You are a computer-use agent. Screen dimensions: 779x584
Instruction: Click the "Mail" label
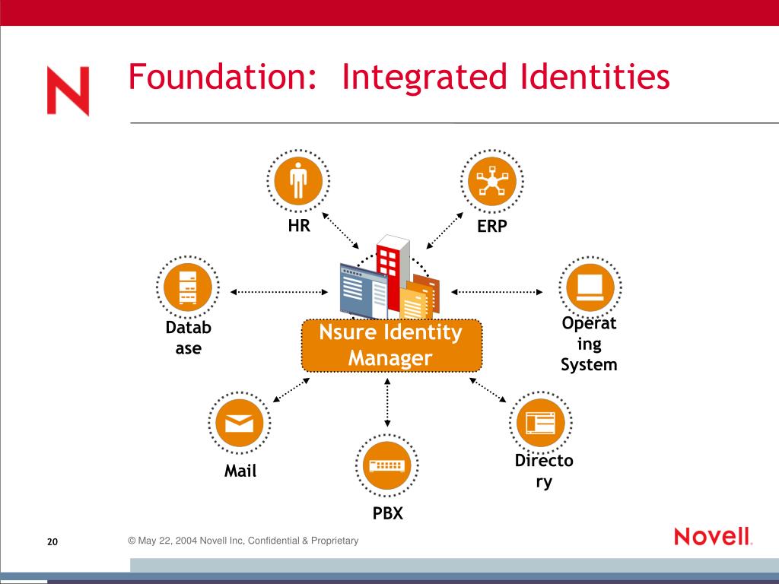(240, 470)
